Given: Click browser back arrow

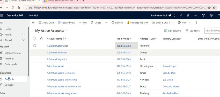Looking at the screenshot, I should (x=1, y=8).
